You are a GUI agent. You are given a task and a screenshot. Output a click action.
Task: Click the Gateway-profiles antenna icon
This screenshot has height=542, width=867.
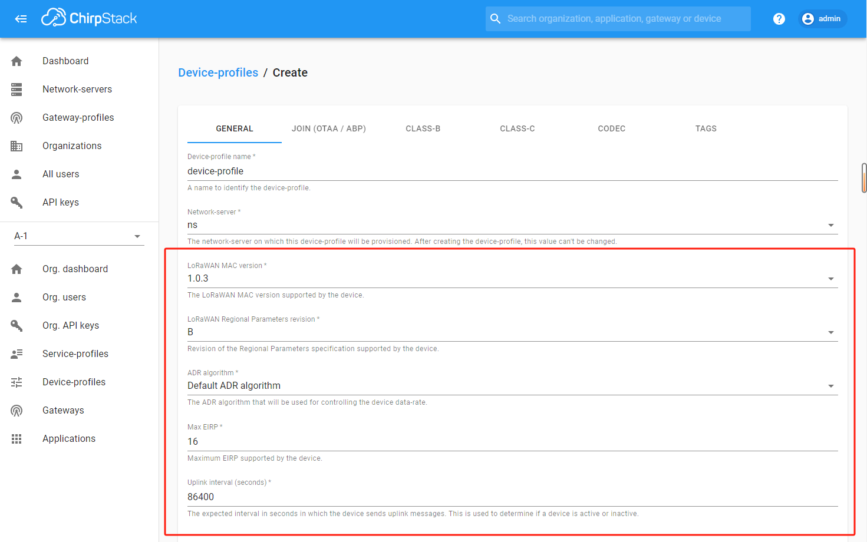(x=17, y=118)
